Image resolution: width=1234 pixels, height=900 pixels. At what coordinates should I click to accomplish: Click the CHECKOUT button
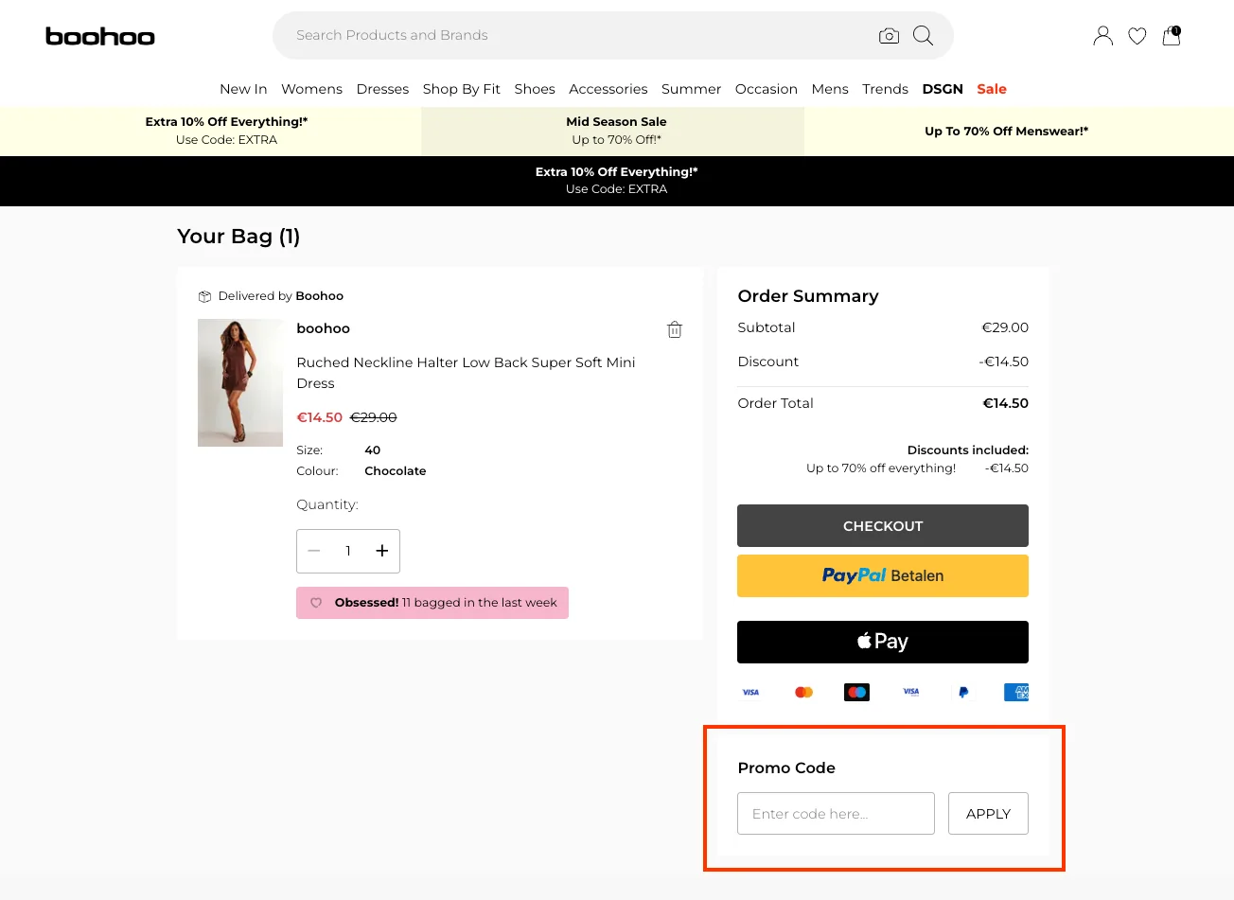[x=883, y=525]
